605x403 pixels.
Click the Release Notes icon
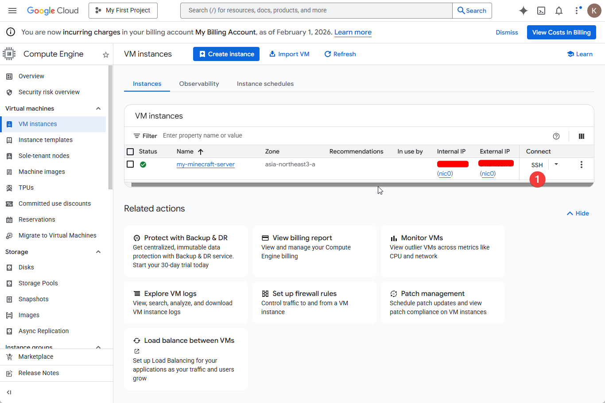tap(9, 373)
